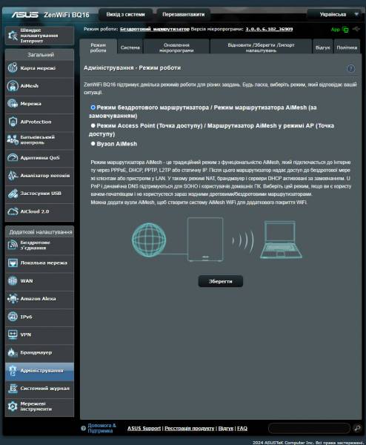Click the Зберегти button
Image resolution: width=366 pixels, height=445 pixels.
pyautogui.click(x=220, y=281)
